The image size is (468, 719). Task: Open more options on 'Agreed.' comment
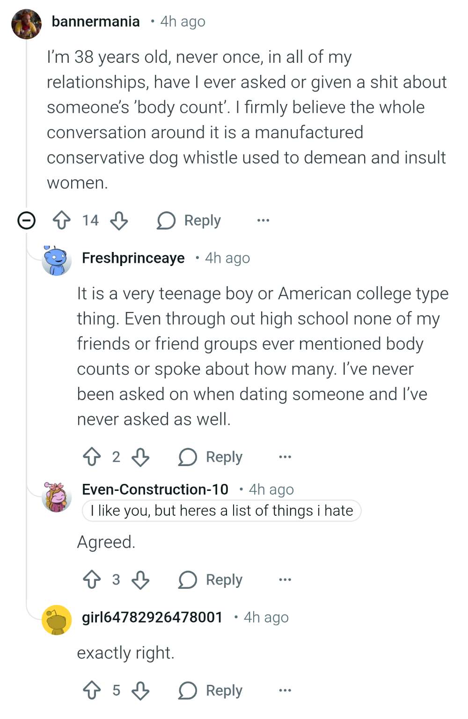point(285,580)
